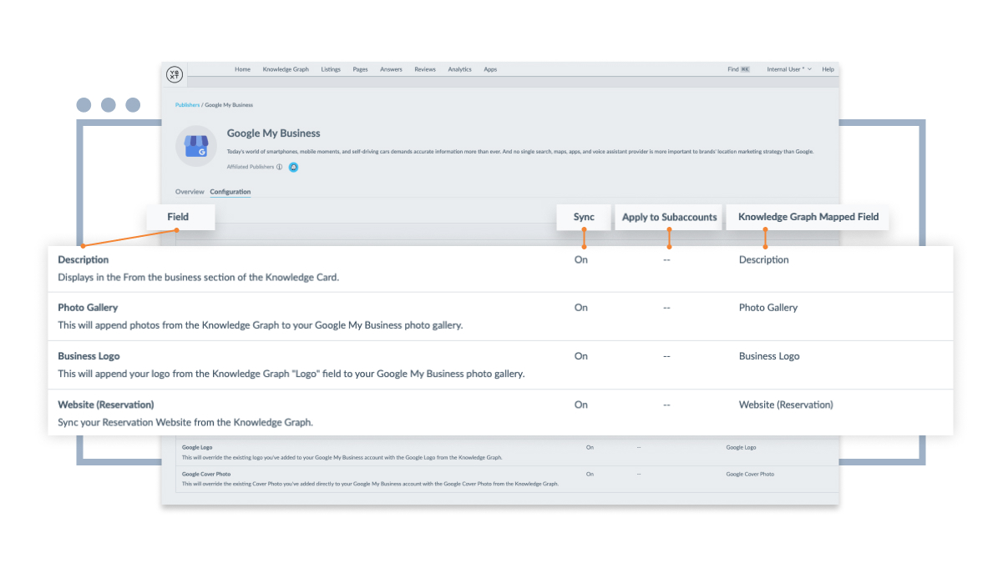Click the Find search shortcut

click(x=738, y=69)
